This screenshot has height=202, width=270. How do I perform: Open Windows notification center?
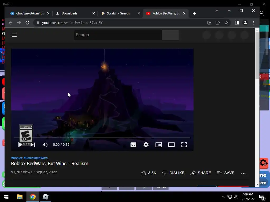[x=262, y=197]
